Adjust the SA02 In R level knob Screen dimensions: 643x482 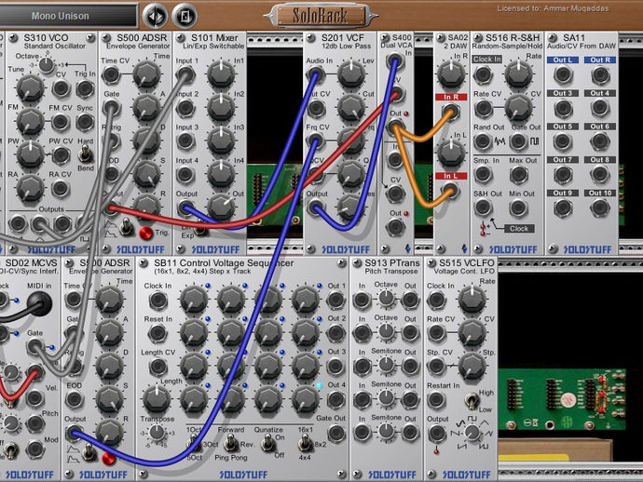(x=451, y=74)
